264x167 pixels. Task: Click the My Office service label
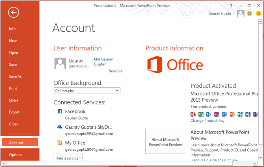tap(75, 143)
